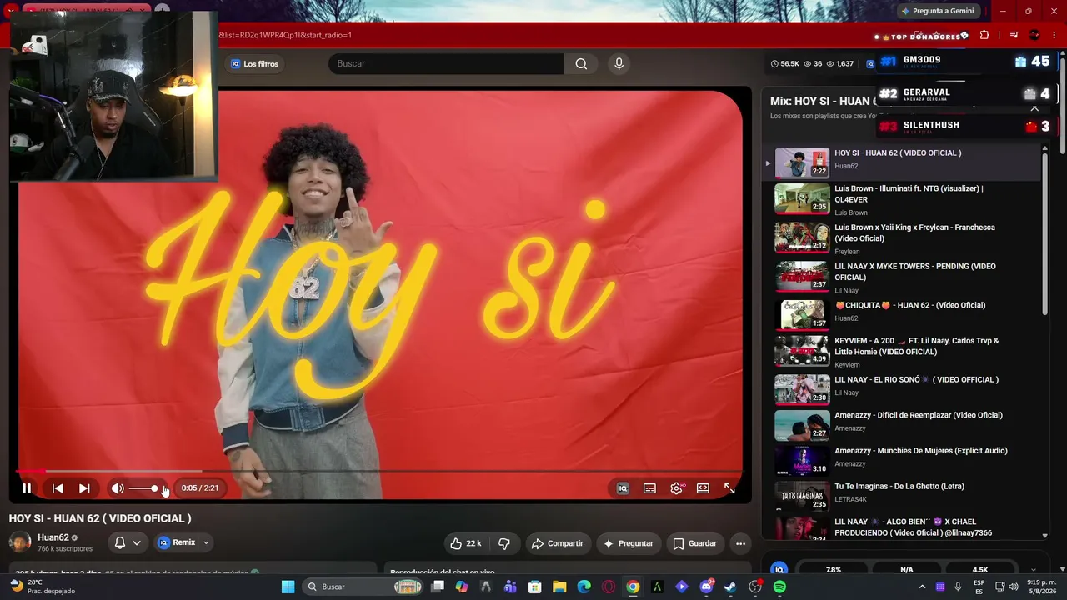The image size is (1067, 600).
Task: Open Microsoft Teams from the taskbar
Action: pyautogui.click(x=510, y=587)
